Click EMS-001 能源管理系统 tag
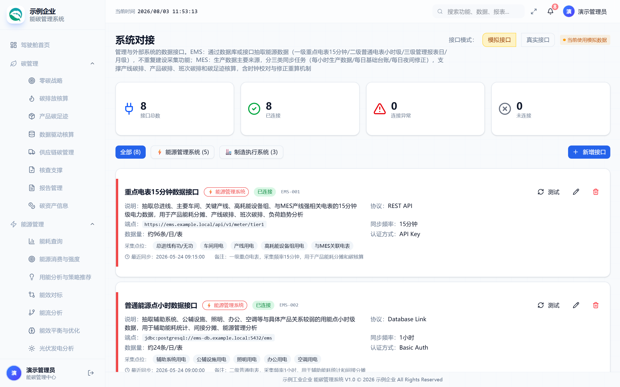620x387 pixels. pos(226,192)
